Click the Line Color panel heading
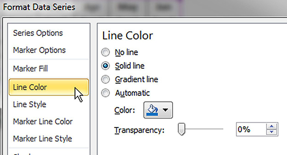This screenshot has height=155, width=287. (x=127, y=36)
